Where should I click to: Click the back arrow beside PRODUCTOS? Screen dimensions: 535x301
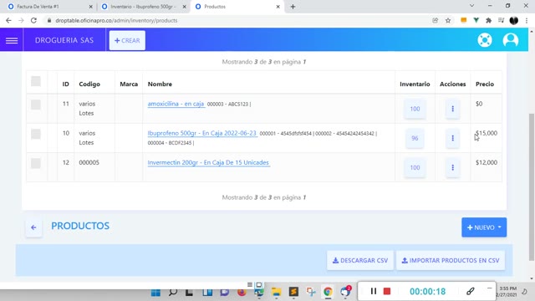click(33, 227)
